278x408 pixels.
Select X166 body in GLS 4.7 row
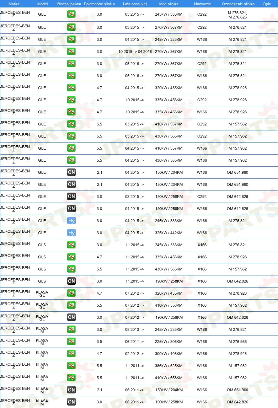point(202,257)
